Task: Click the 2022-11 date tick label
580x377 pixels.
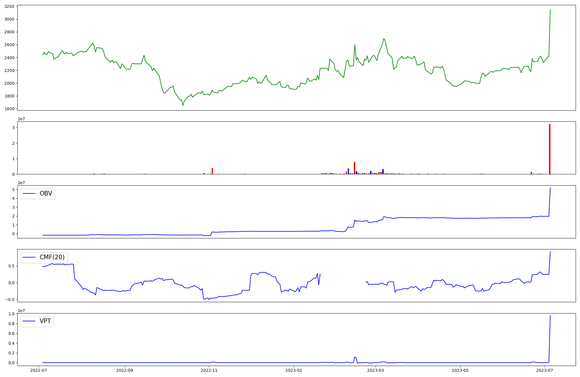Action: click(209, 370)
